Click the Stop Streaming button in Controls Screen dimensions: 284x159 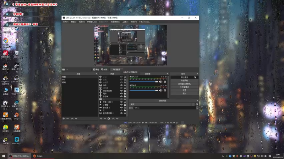click(x=184, y=77)
